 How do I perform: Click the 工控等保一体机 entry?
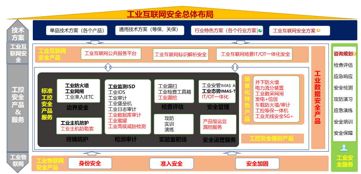(x=272, y=111)
